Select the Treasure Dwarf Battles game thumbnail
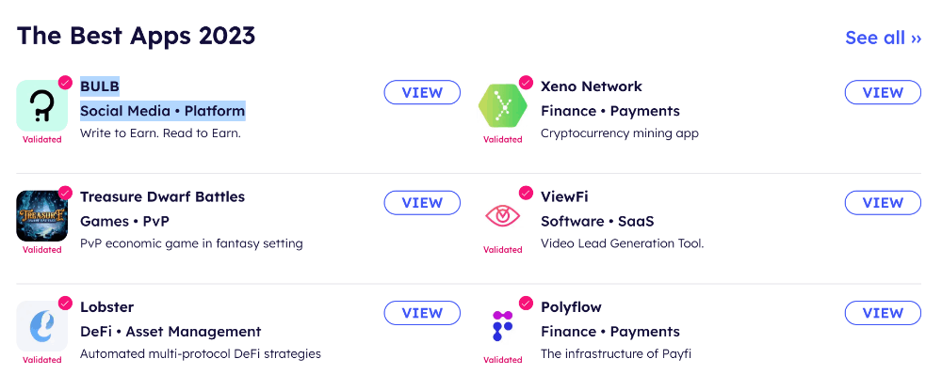 tap(42, 215)
